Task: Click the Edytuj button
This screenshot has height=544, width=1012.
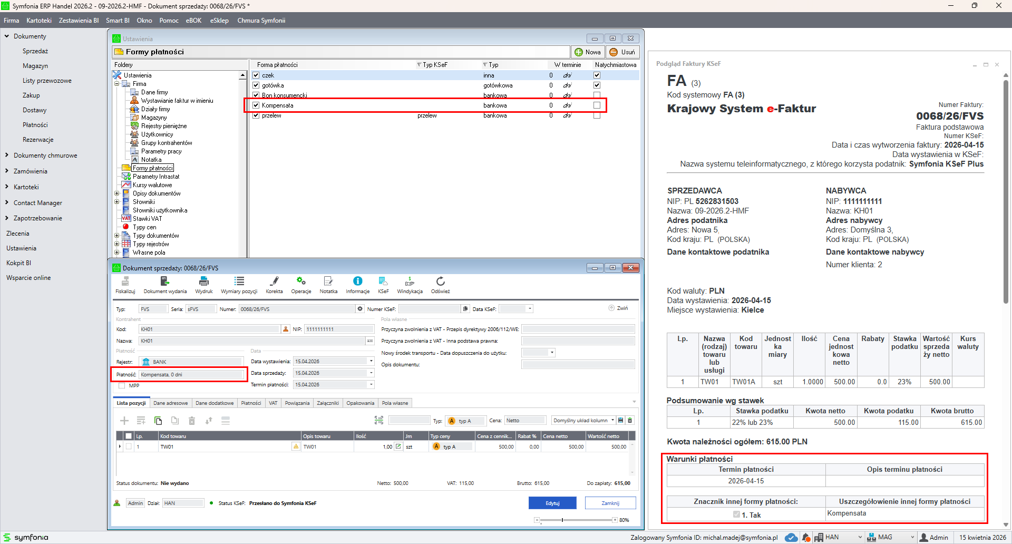Action: pos(552,503)
